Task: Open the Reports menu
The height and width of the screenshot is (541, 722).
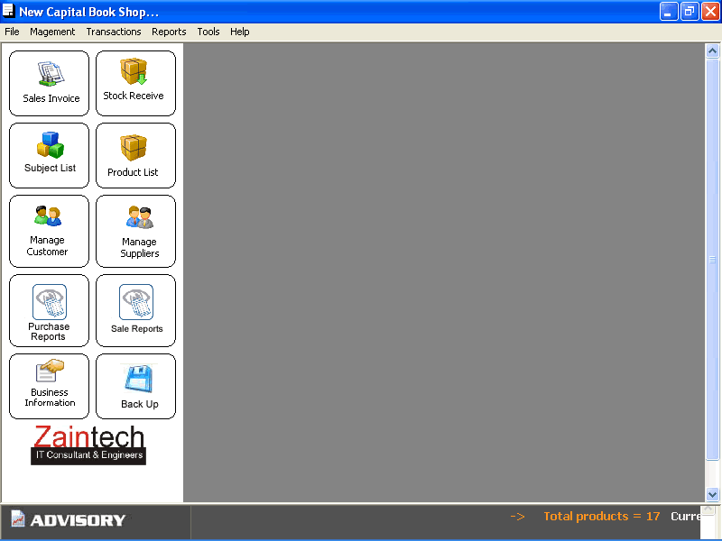Action: click(169, 32)
